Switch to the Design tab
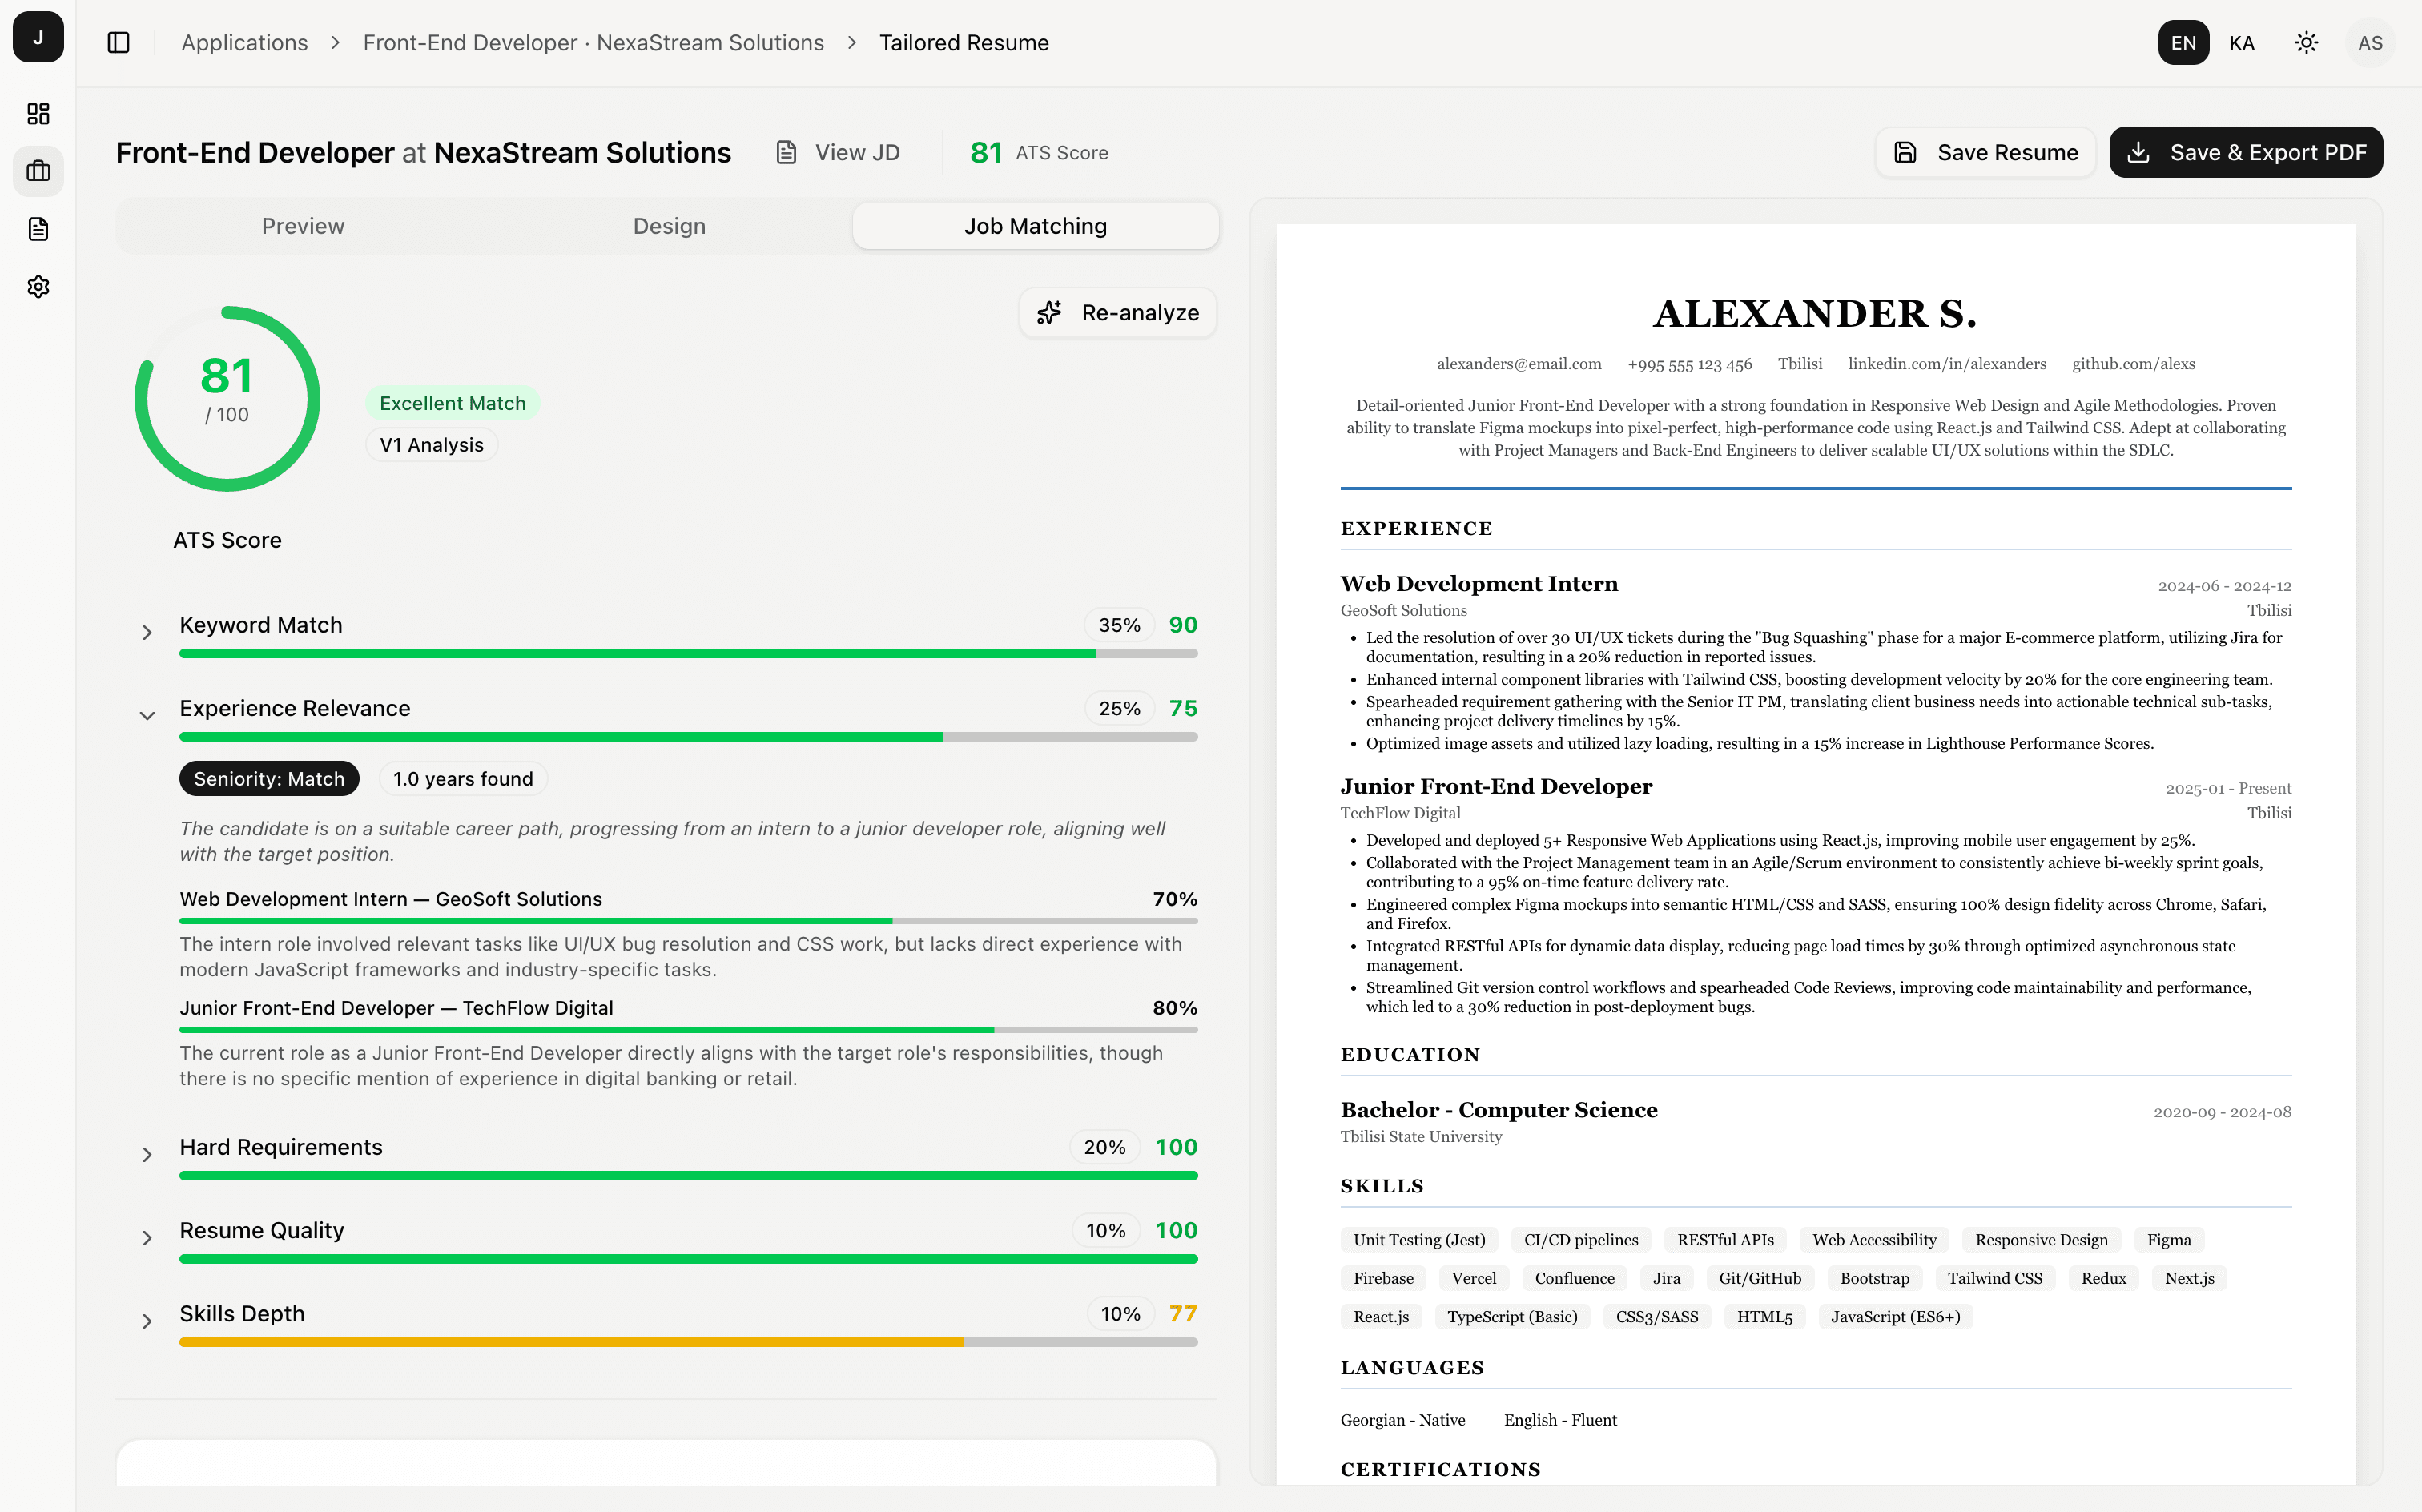This screenshot has width=2422, height=1512. [x=668, y=226]
